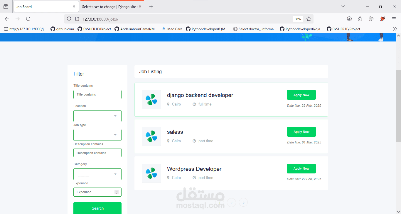401x214 pixels.
Task: Show more bookmarks with the double chevron
Action: tap(395, 29)
